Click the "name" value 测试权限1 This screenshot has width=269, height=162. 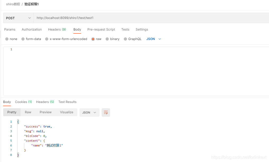pos(54,146)
